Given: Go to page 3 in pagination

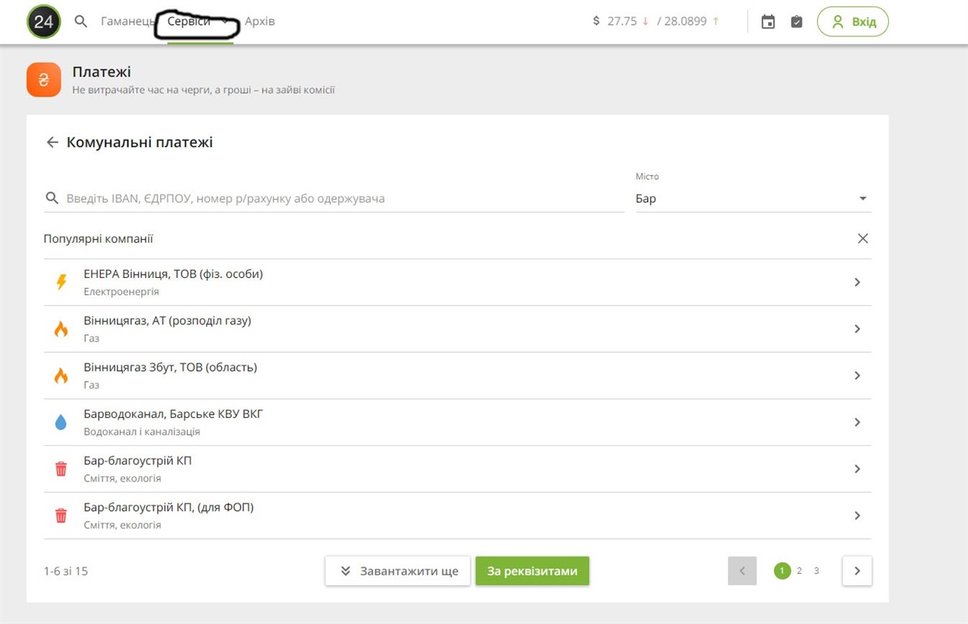Looking at the screenshot, I should [816, 571].
